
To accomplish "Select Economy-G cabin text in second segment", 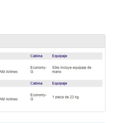I will (x=39, y=97).
